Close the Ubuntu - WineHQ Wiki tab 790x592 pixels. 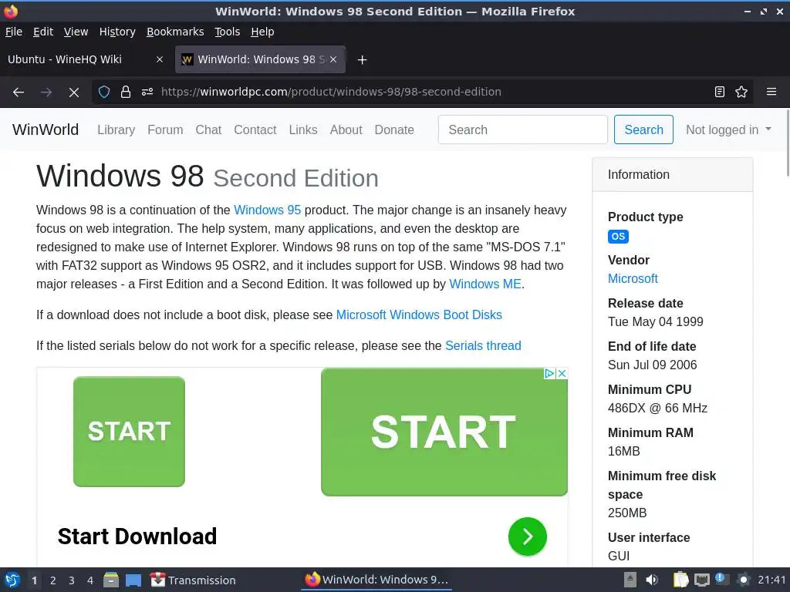click(159, 59)
